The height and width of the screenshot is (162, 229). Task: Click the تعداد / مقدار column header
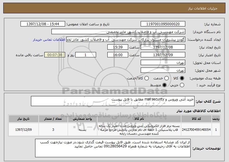(x=53, y=119)
